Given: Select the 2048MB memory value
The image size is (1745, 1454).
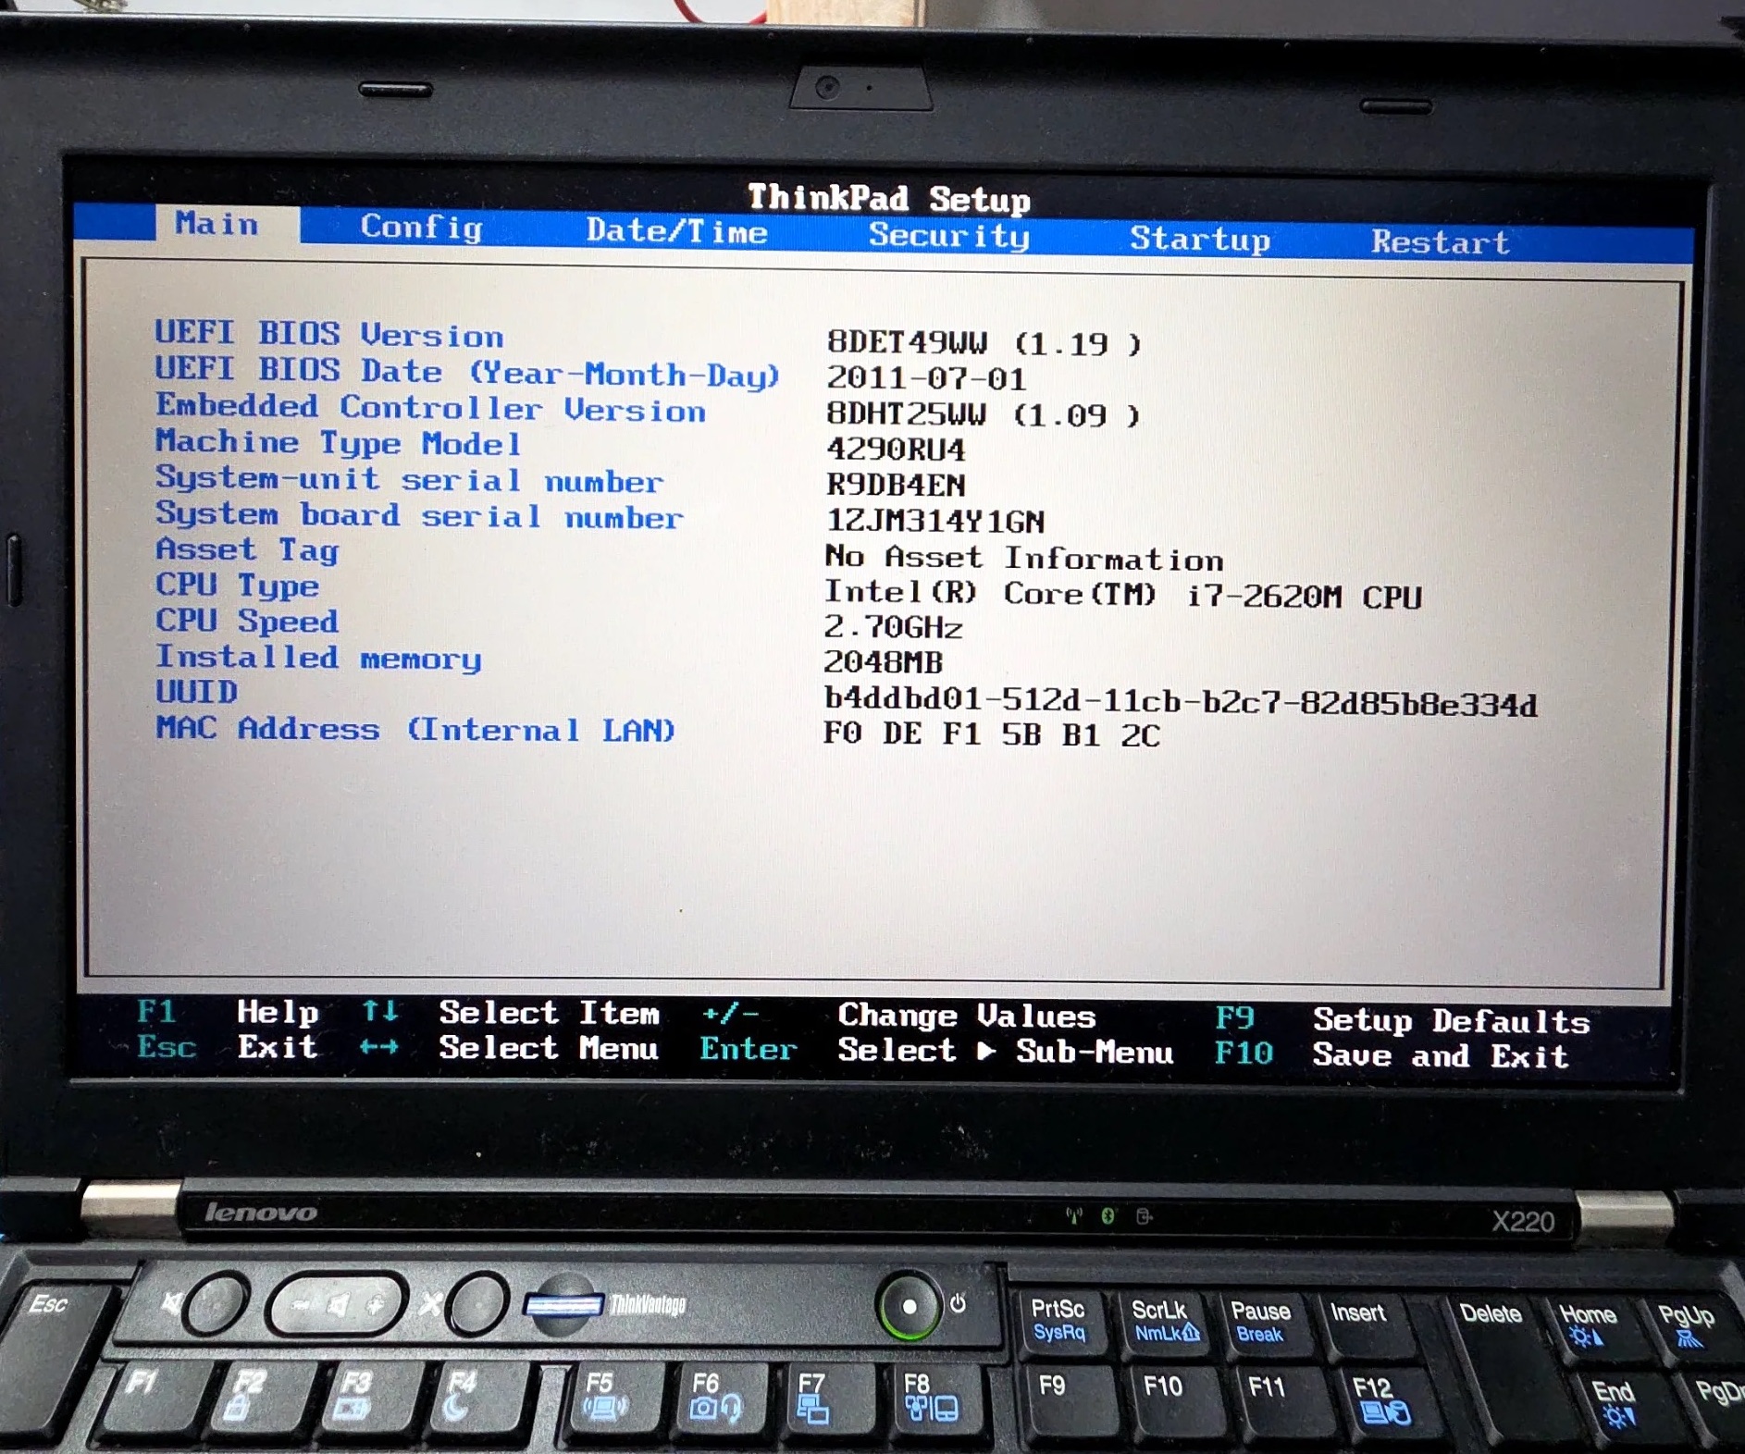Looking at the screenshot, I should [x=884, y=662].
